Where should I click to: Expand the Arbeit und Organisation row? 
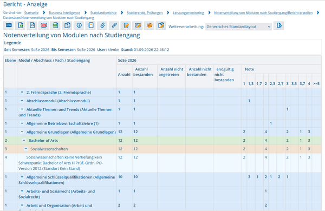click(22, 205)
